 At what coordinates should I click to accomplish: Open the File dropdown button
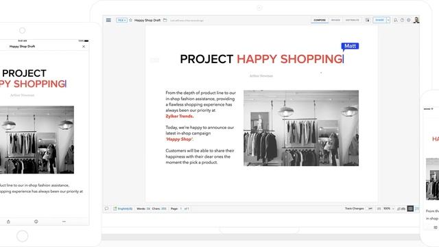pyautogui.click(x=121, y=20)
